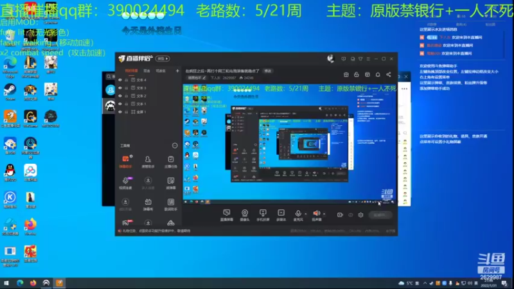Switch to the second scene tab
Viewport: 514px width, 289px height.
point(146,71)
